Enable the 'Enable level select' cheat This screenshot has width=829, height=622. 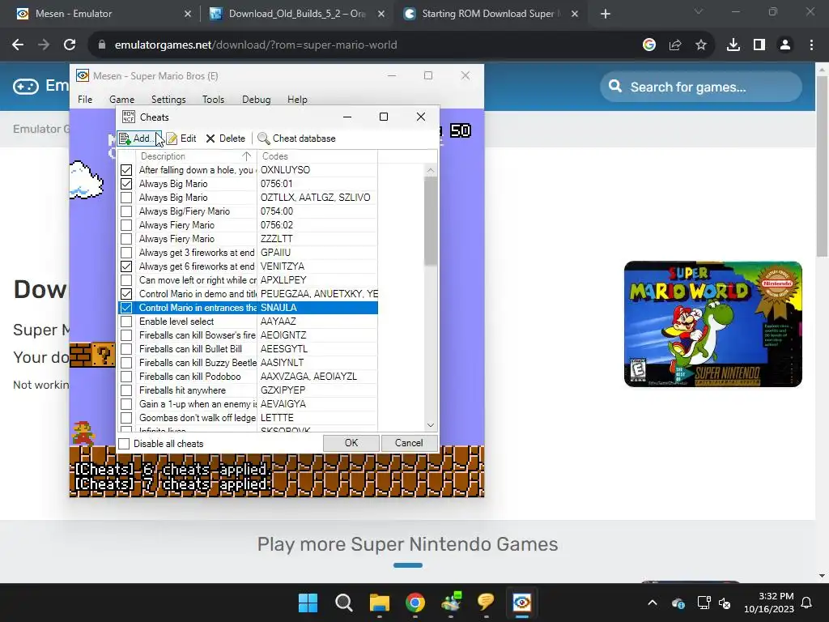pos(126,321)
